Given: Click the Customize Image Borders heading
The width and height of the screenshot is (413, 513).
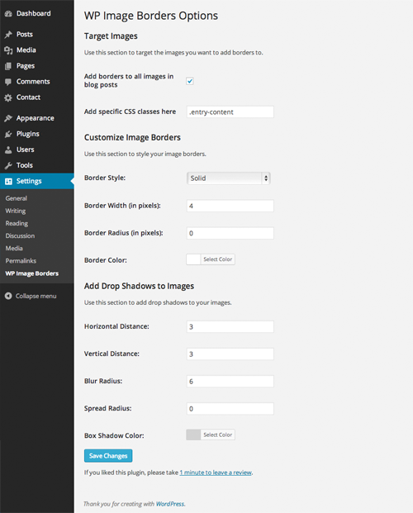Looking at the screenshot, I should click(132, 137).
